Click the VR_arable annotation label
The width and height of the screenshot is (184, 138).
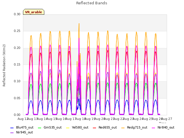(x=34, y=12)
